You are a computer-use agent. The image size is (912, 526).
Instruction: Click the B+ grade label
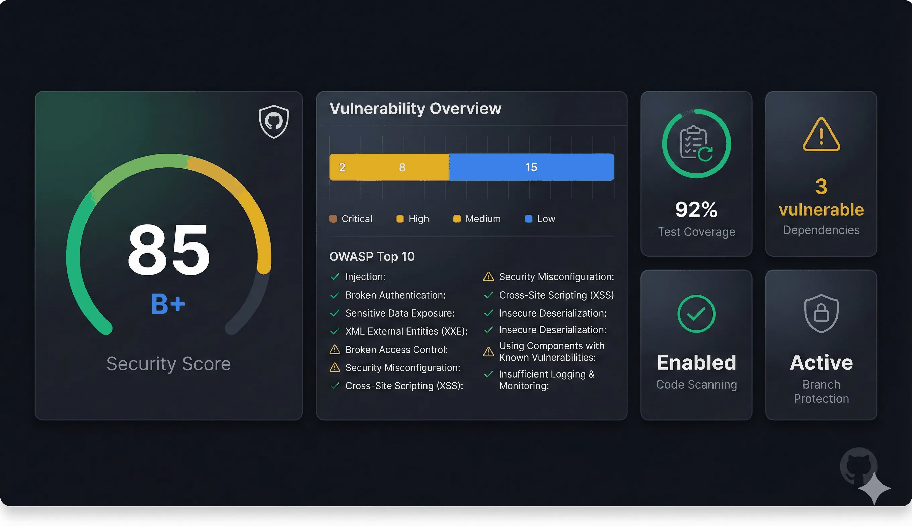point(168,304)
